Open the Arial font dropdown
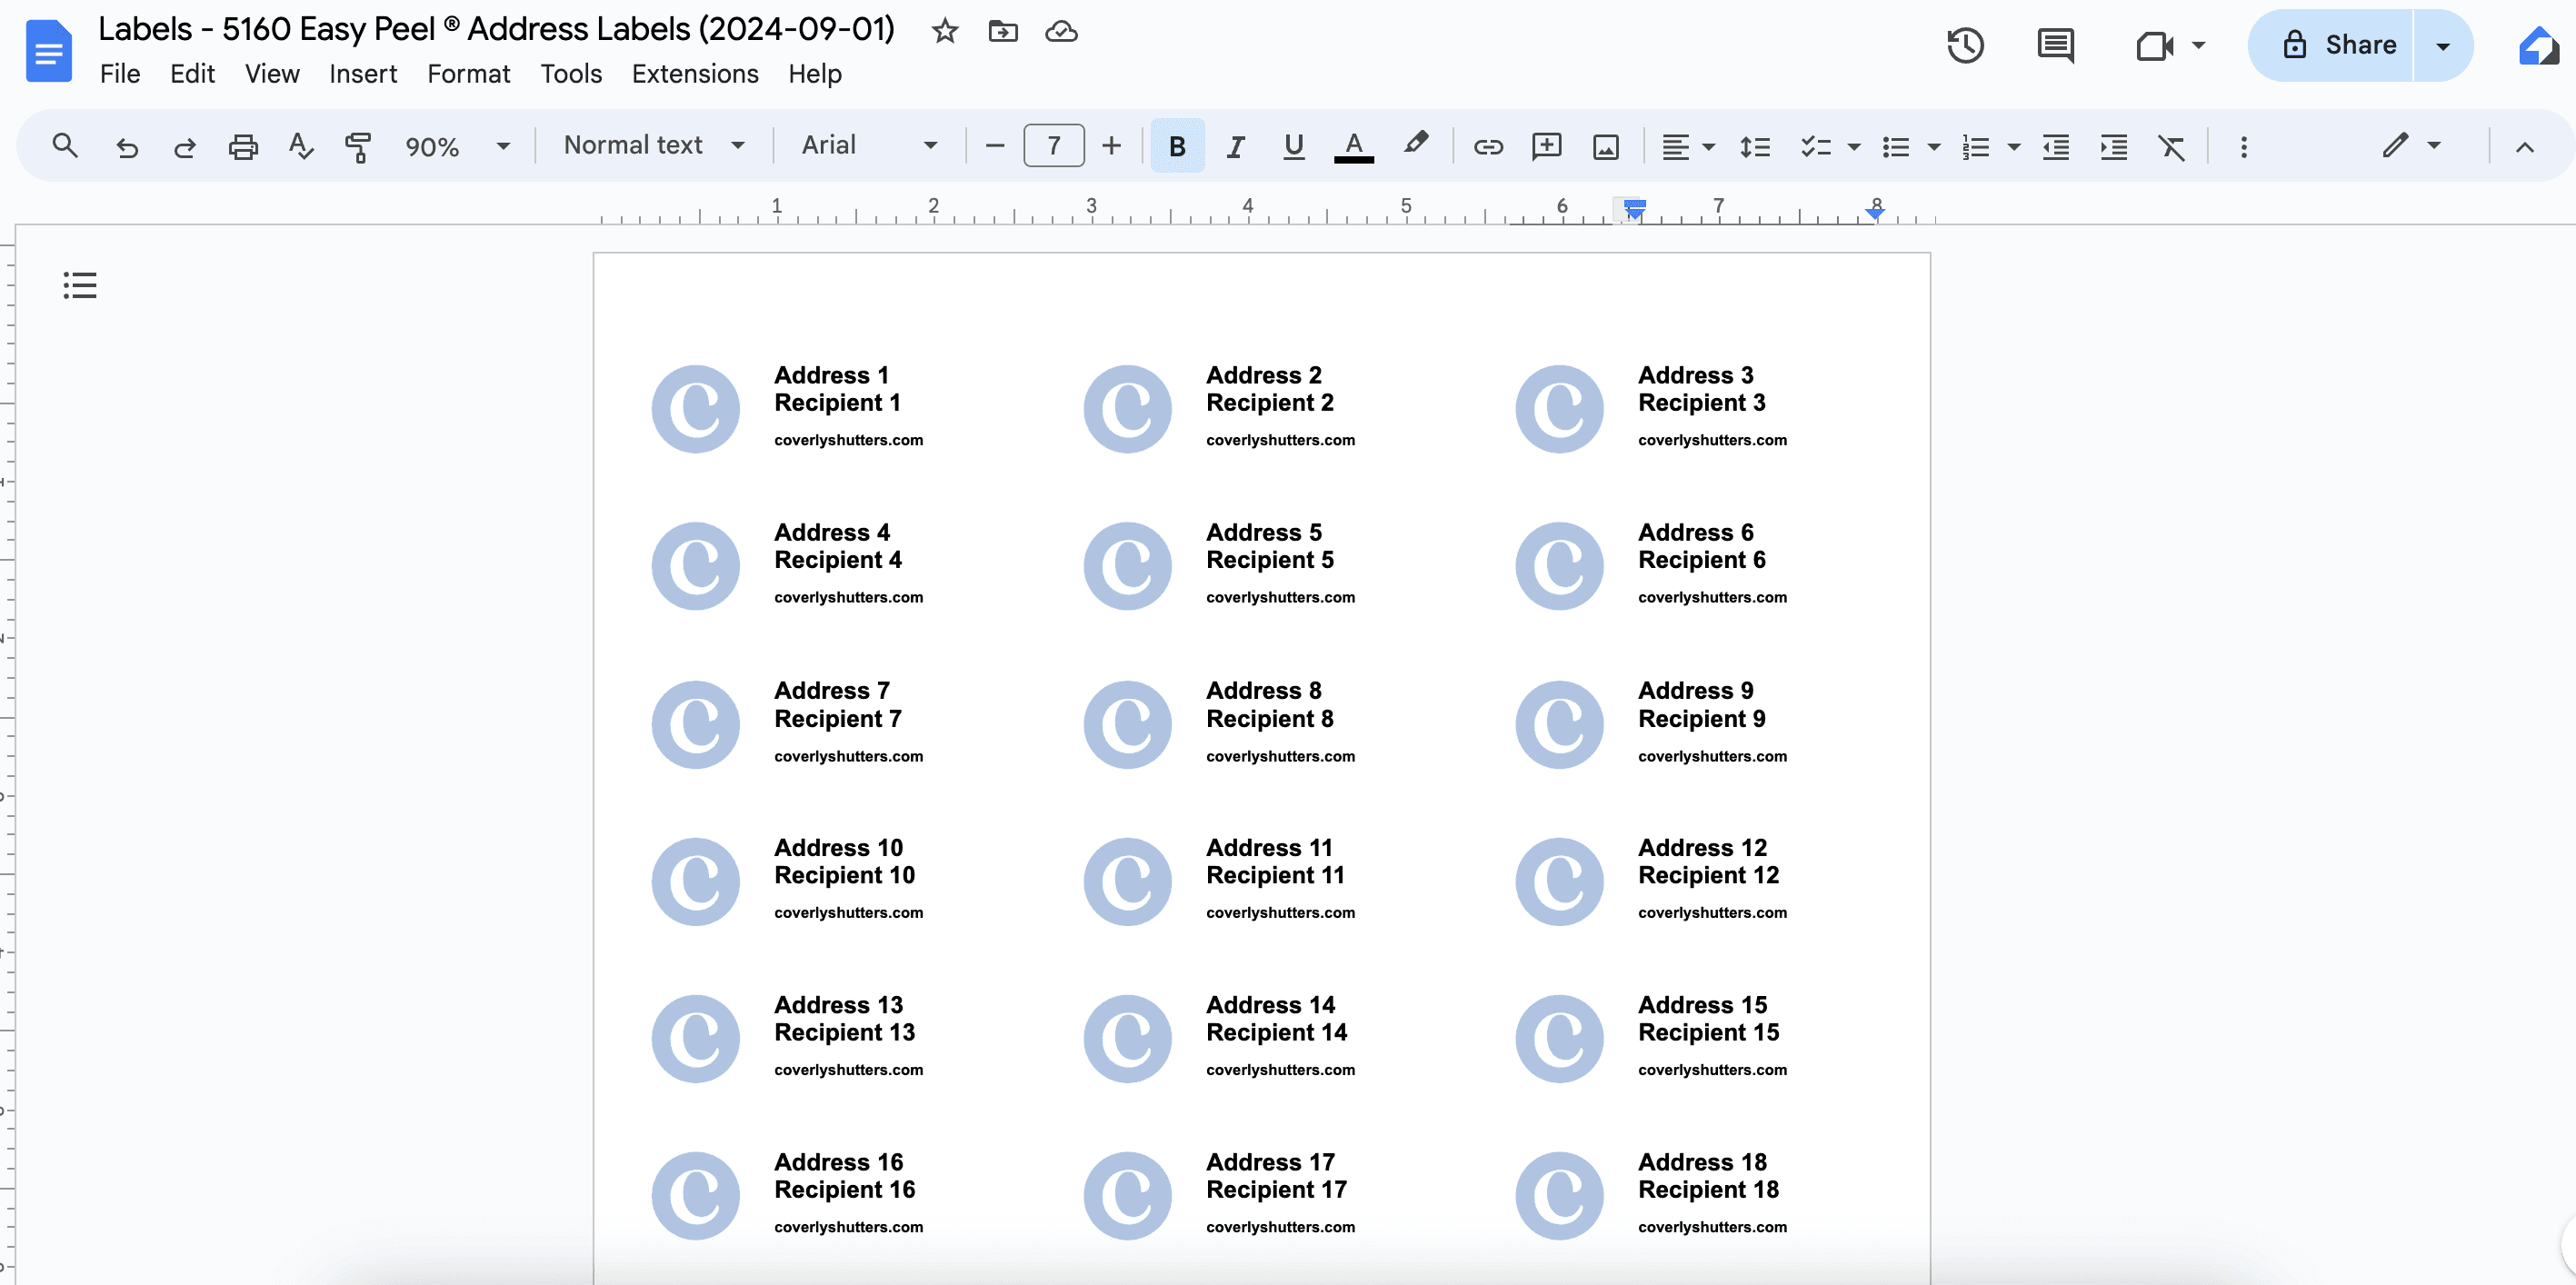The height and width of the screenshot is (1285, 2576). click(x=869, y=145)
